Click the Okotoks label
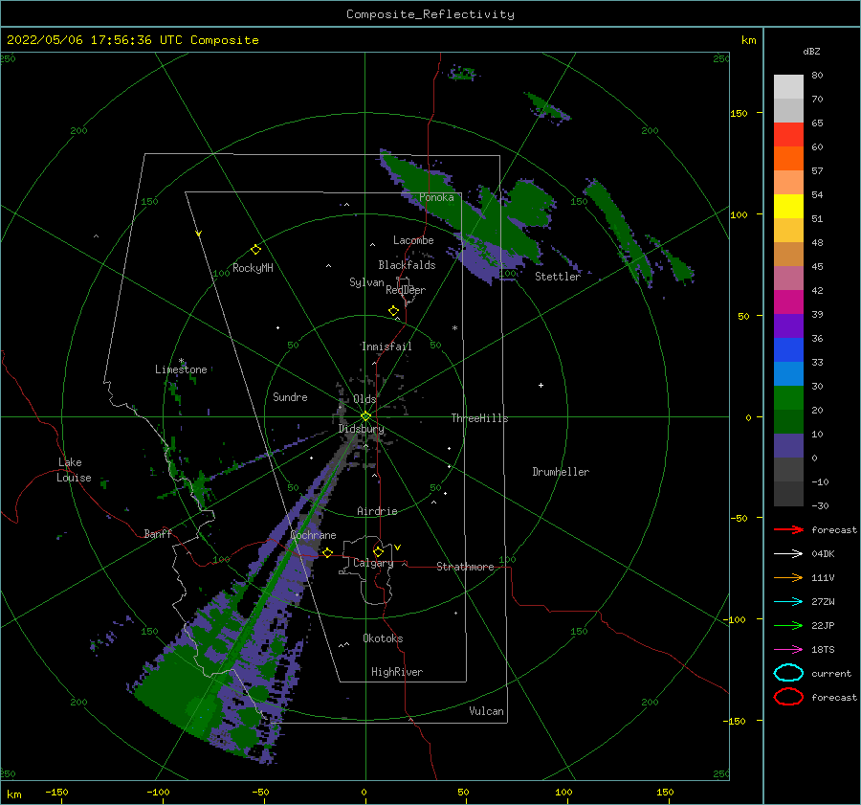Image resolution: width=861 pixels, height=805 pixels. [383, 638]
